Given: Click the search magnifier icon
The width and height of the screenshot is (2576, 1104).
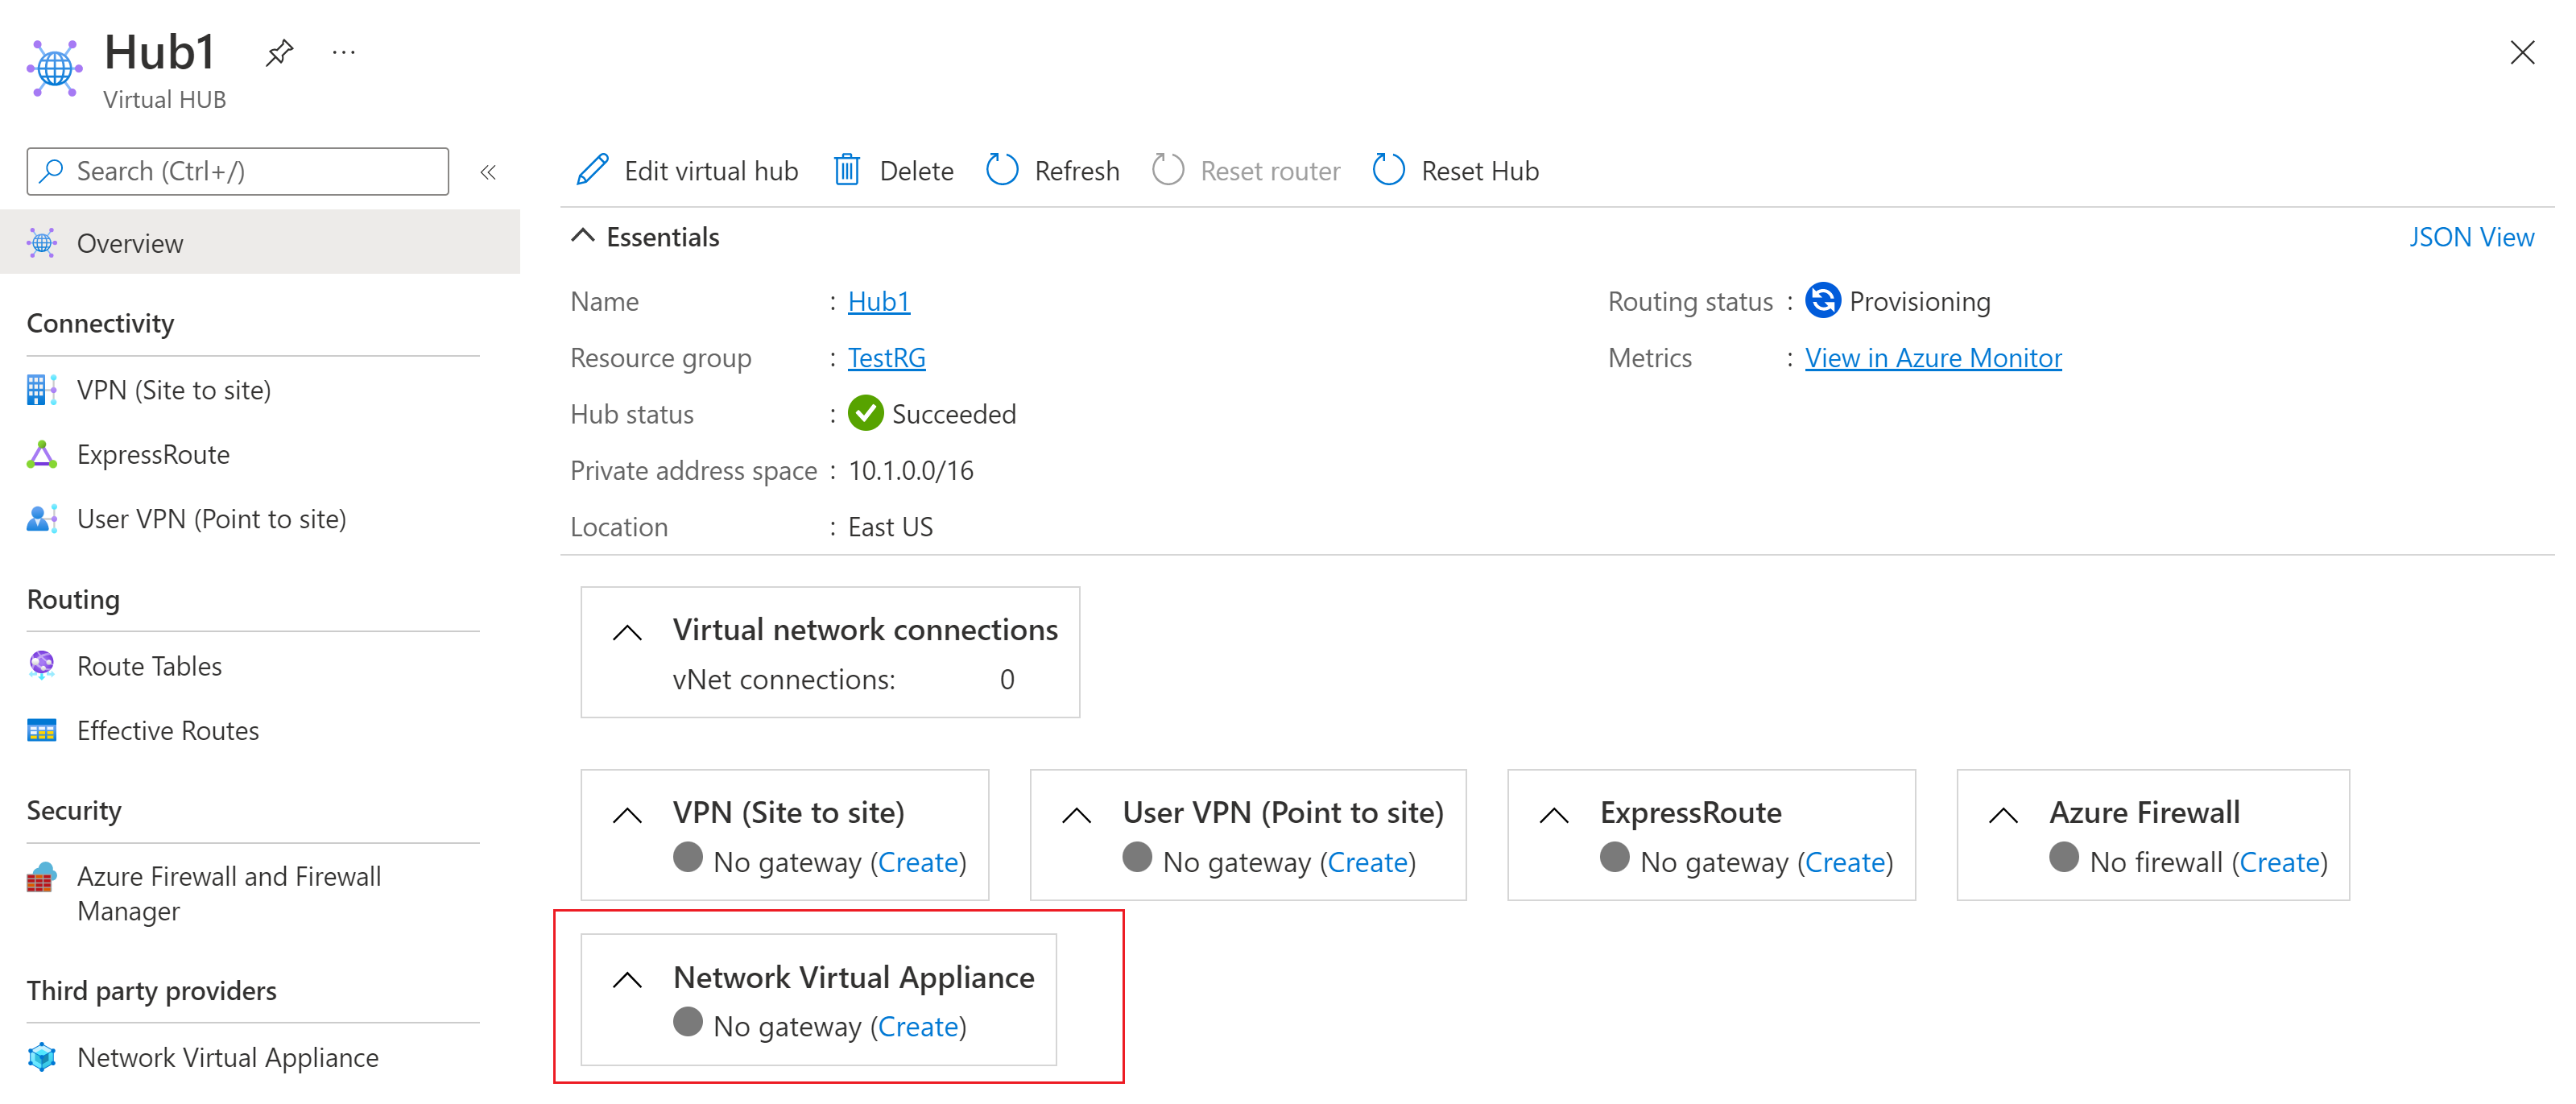Looking at the screenshot, I should coord(52,171).
